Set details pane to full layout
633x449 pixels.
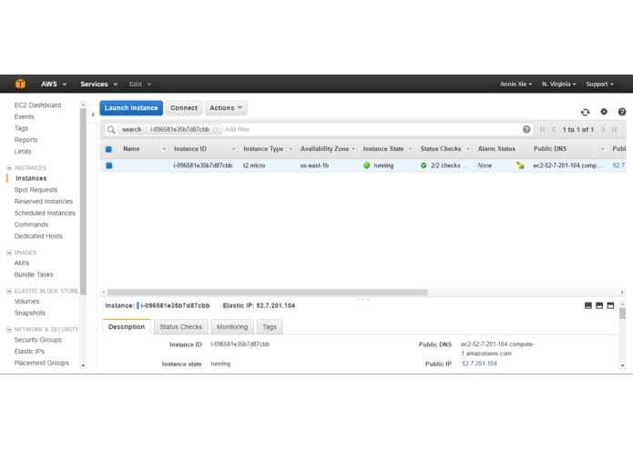click(x=610, y=305)
